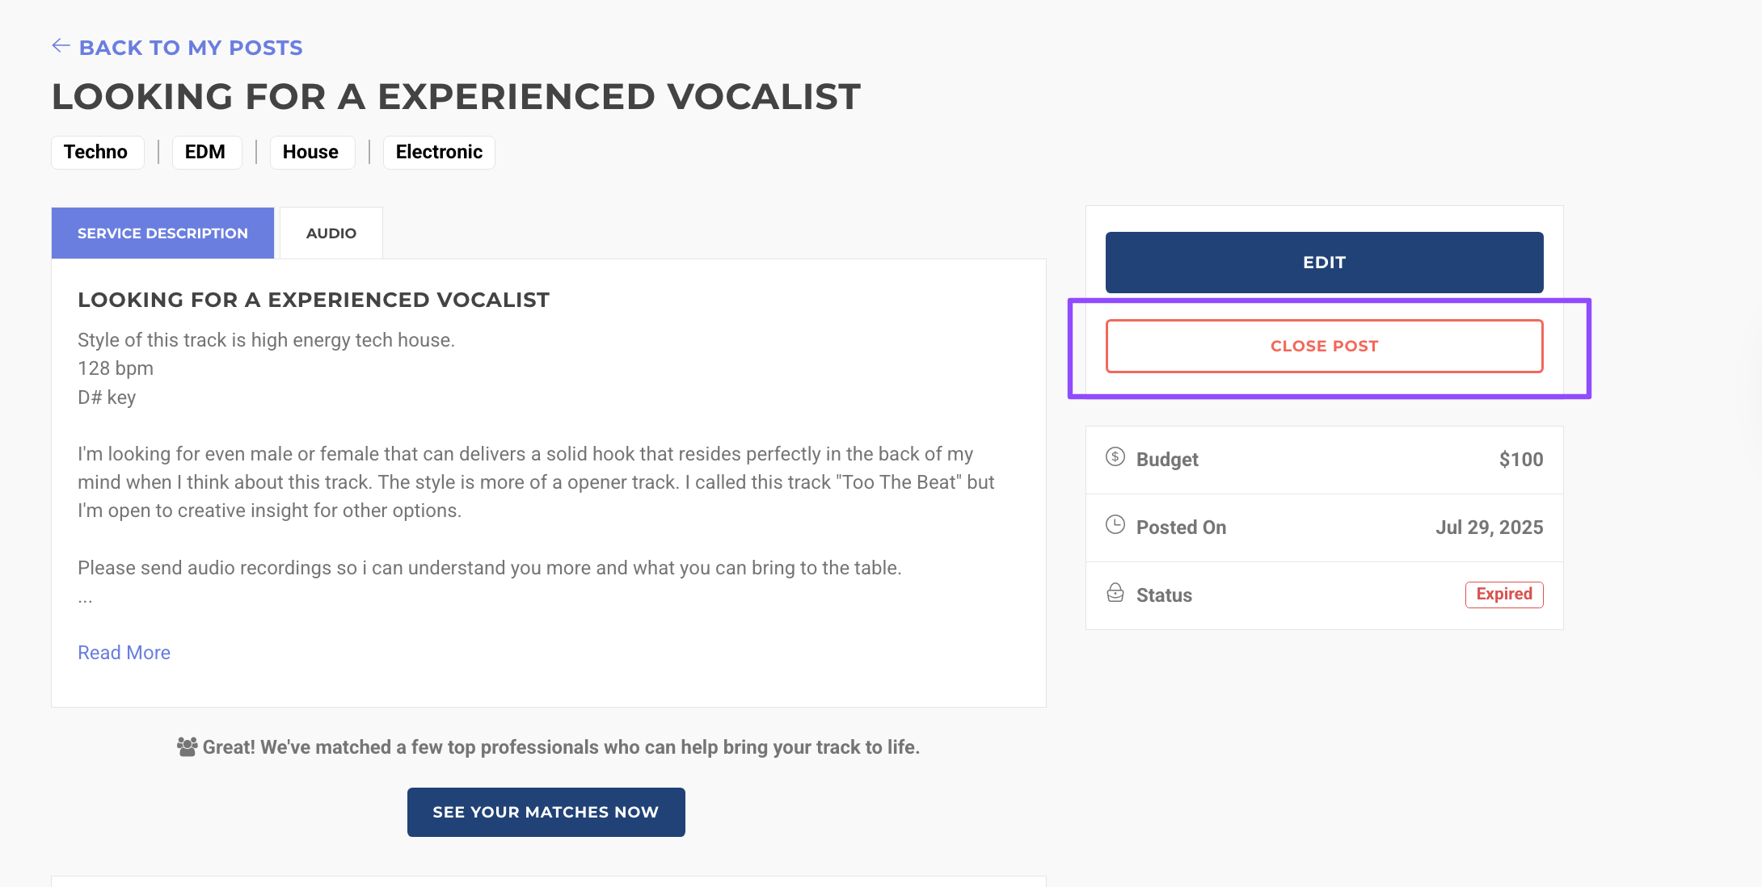This screenshot has width=1762, height=887.
Task: Click the Posted On clock icon
Action: pyautogui.click(x=1115, y=525)
